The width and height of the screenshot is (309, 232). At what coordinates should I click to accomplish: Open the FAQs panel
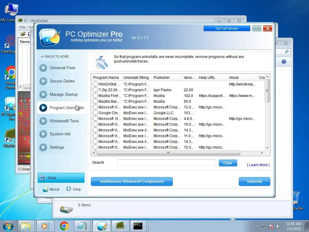61,178
